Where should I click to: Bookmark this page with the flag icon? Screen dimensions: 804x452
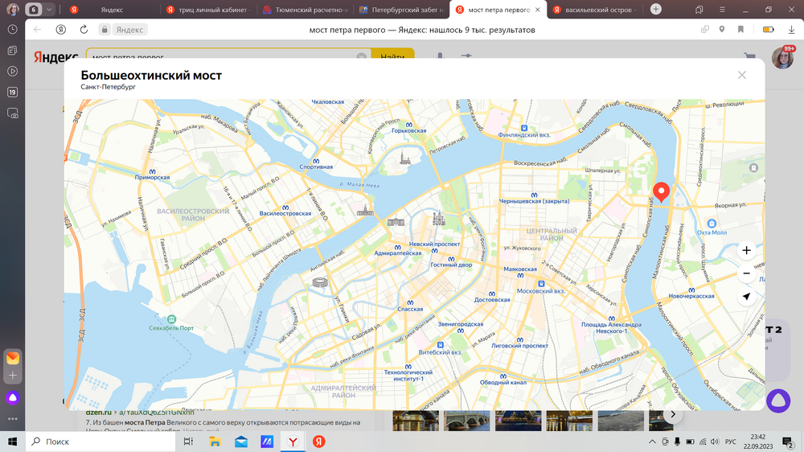point(741,30)
